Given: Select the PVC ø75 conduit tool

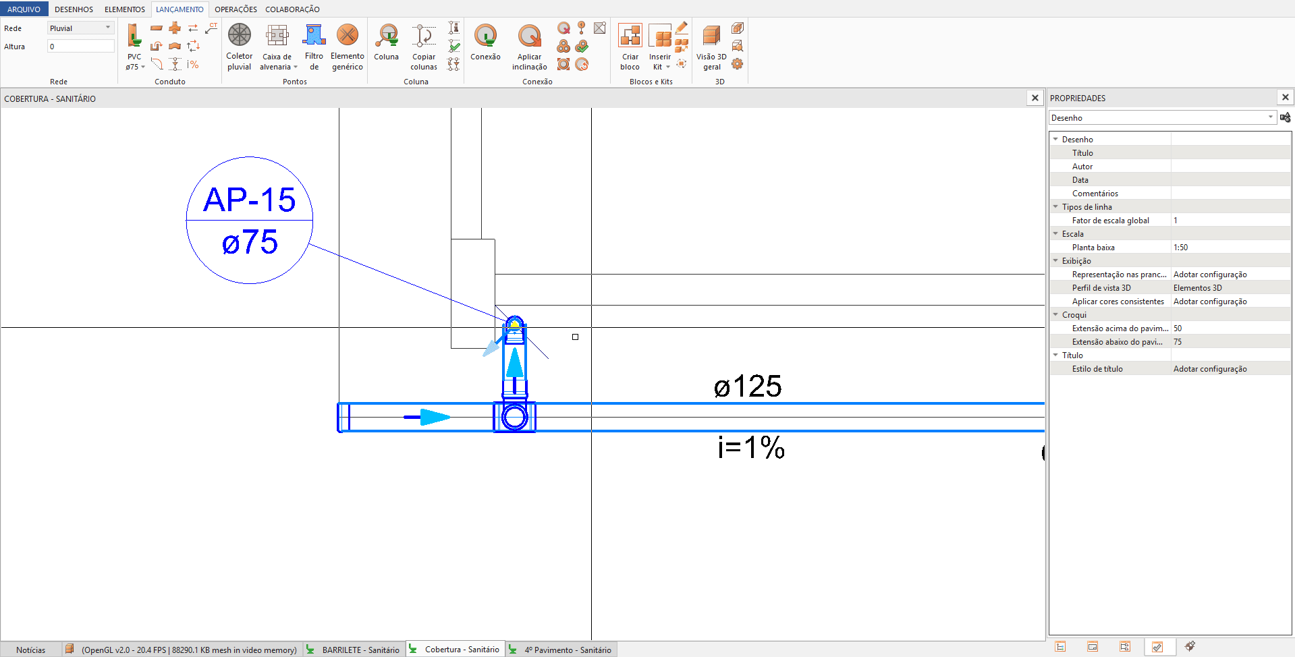Looking at the screenshot, I should tap(134, 47).
